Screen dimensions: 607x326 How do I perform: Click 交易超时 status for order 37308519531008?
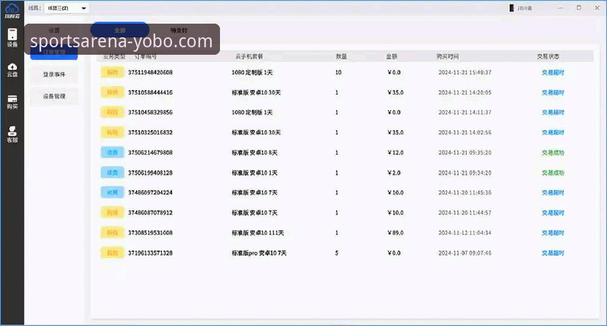click(x=553, y=233)
